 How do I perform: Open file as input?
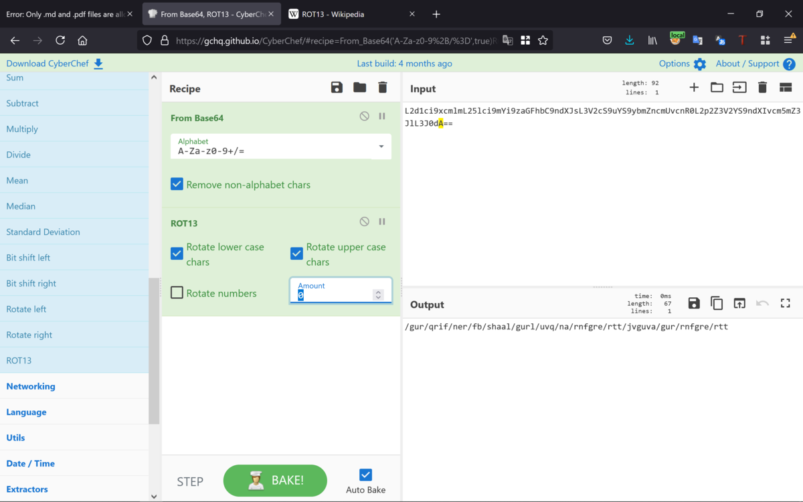coord(739,88)
